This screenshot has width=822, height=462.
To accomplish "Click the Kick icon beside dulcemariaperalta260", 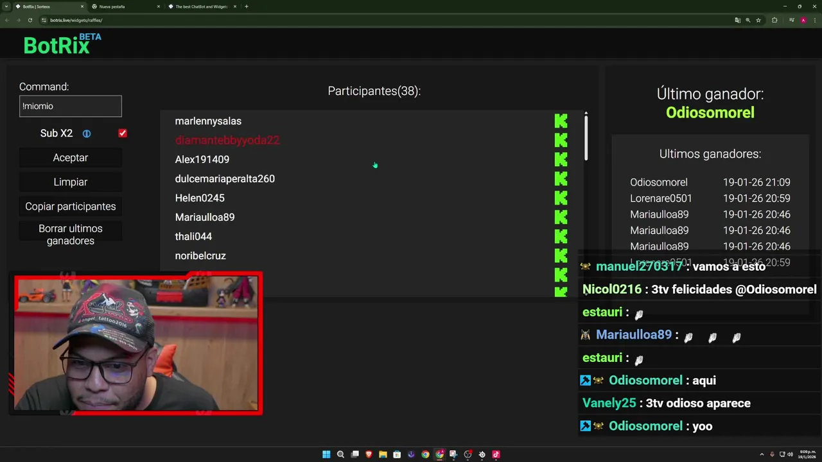I will 561,178.
